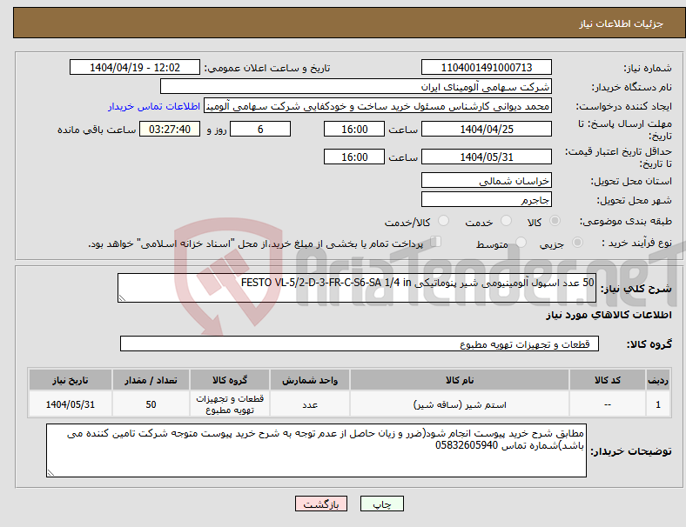
Task: Click the city field جاجرم
Action: [x=486, y=200]
